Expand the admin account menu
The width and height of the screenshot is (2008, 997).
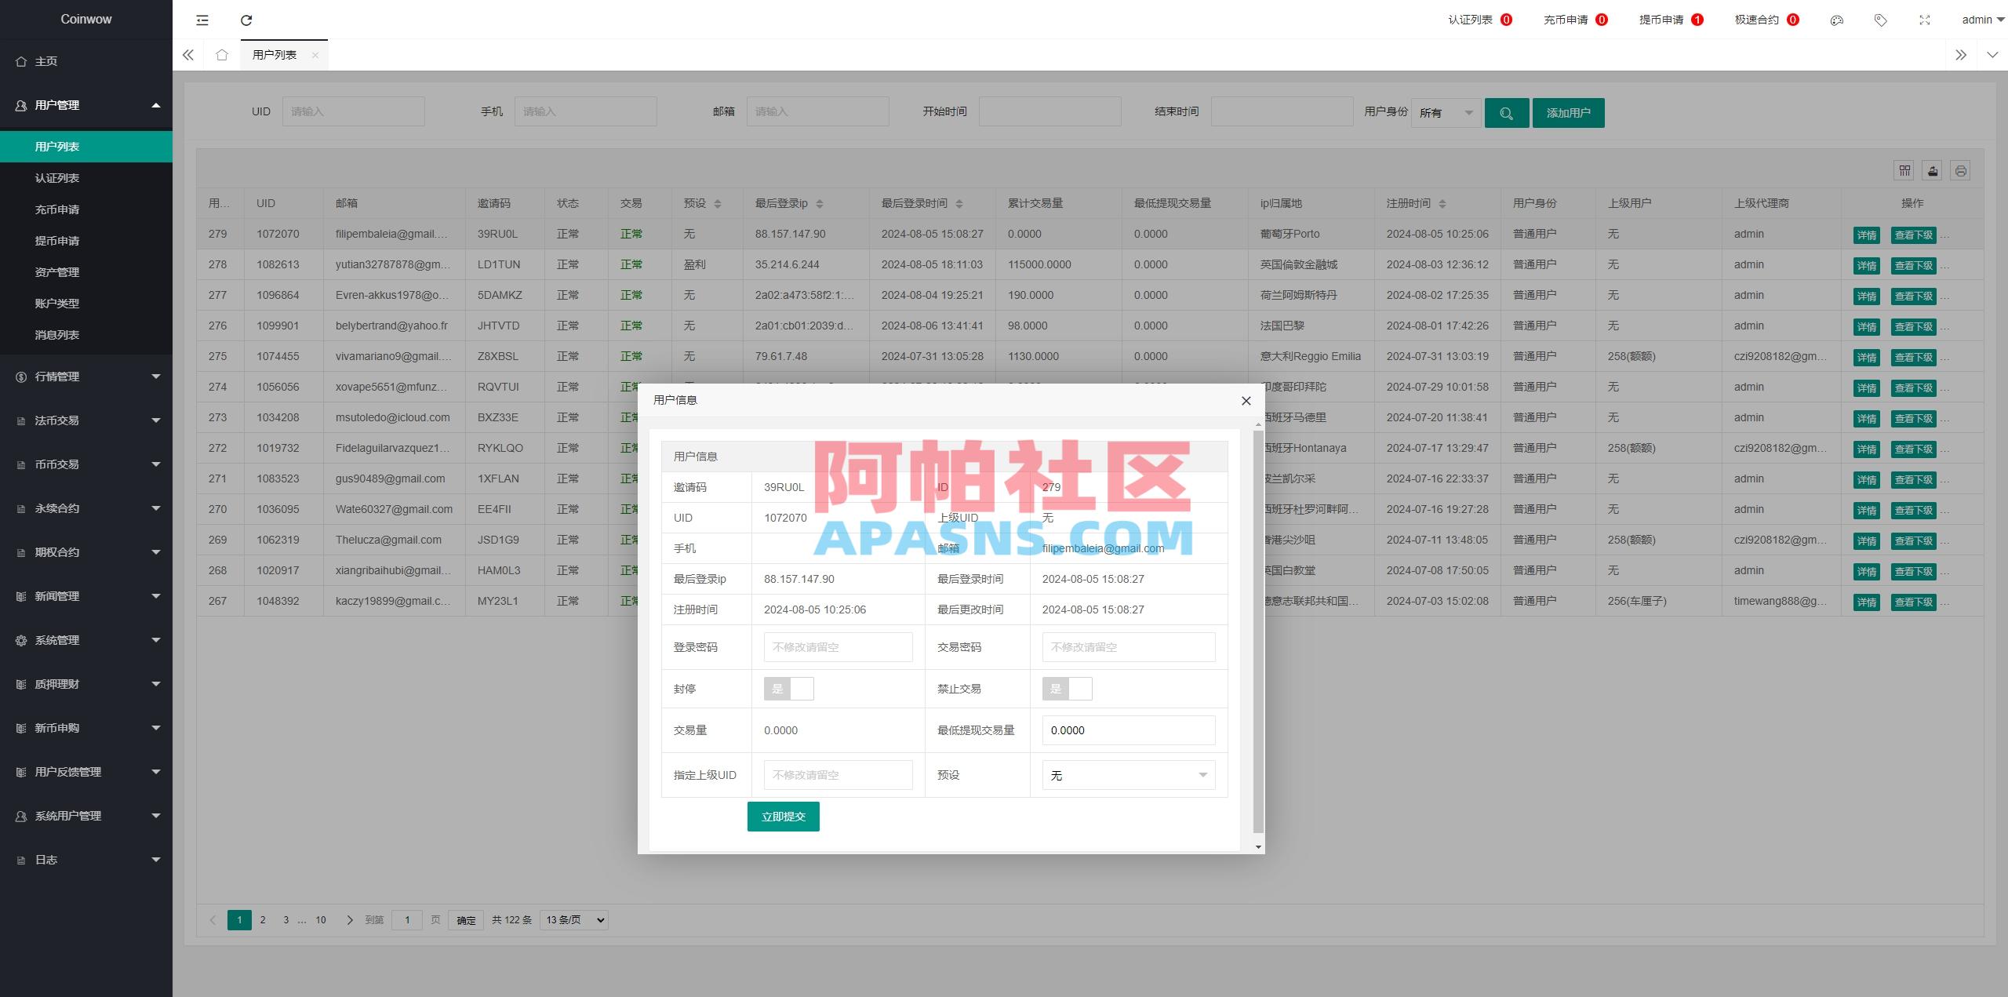point(1983,20)
